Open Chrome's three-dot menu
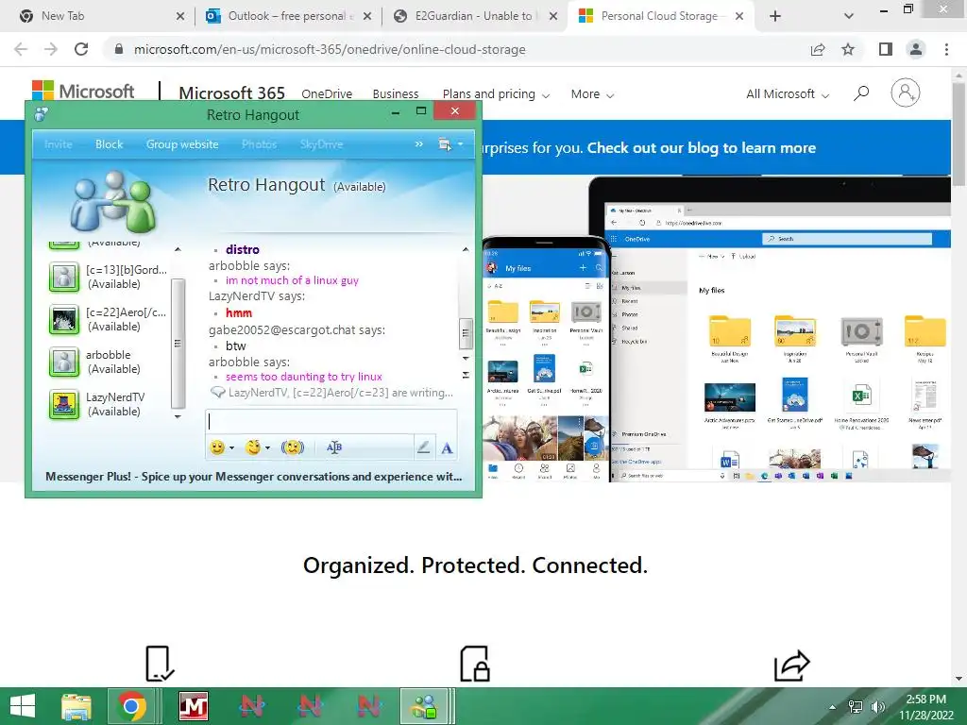 (946, 49)
